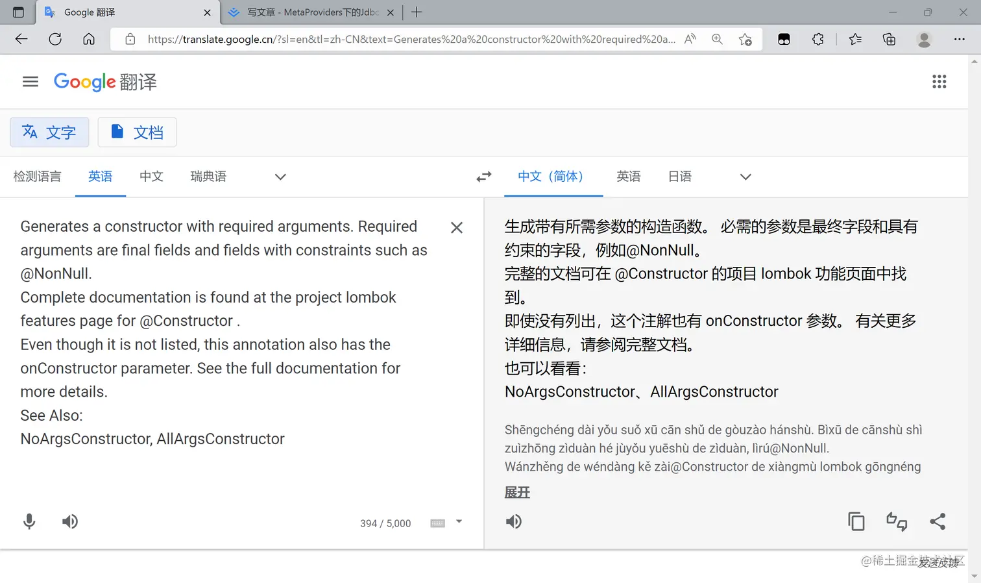
Task: Select 瑞典语 as source language
Action: point(208,177)
